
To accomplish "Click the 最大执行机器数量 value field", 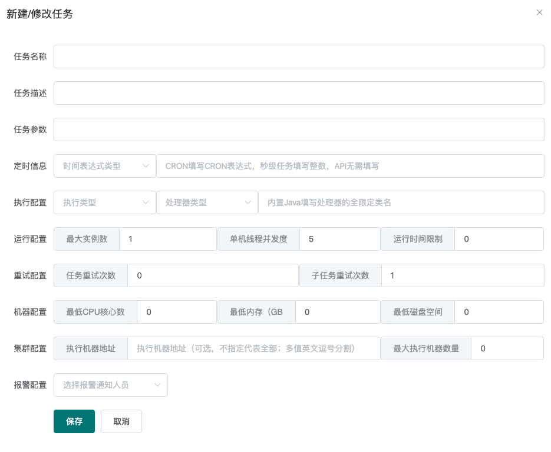I will [507, 348].
